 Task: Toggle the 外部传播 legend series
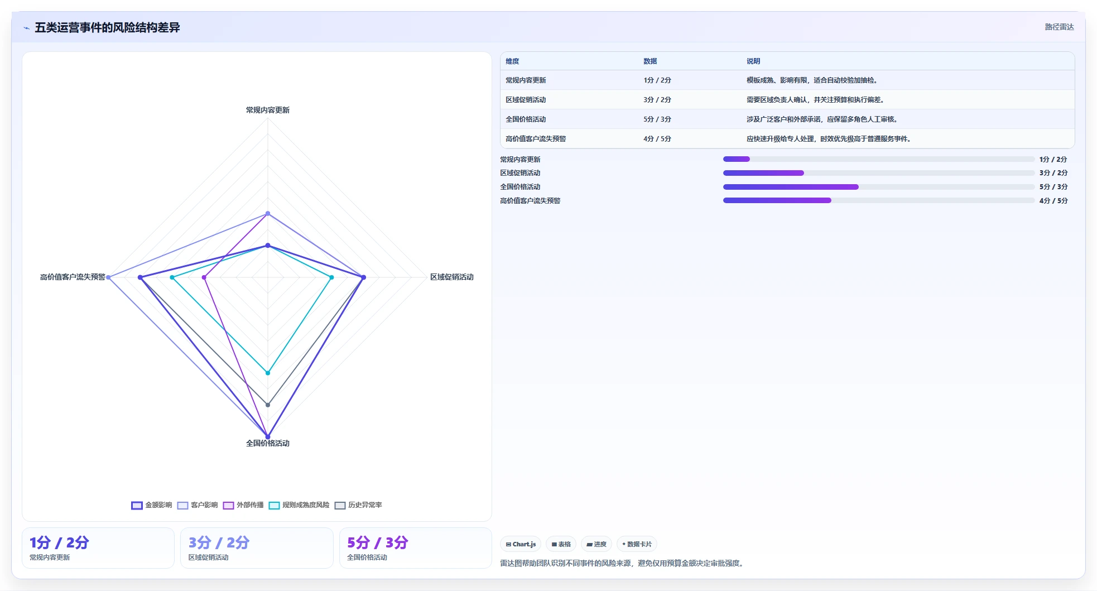pyautogui.click(x=243, y=505)
